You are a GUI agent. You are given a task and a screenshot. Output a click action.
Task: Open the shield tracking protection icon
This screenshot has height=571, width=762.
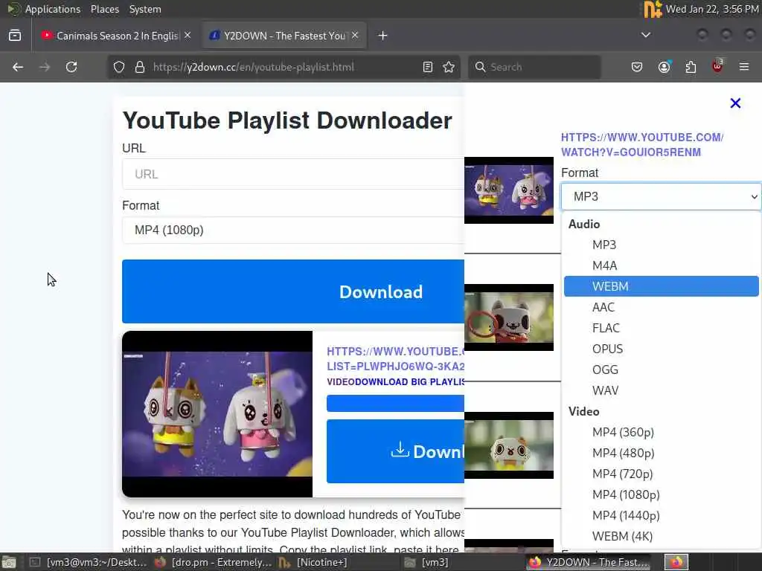click(x=119, y=67)
